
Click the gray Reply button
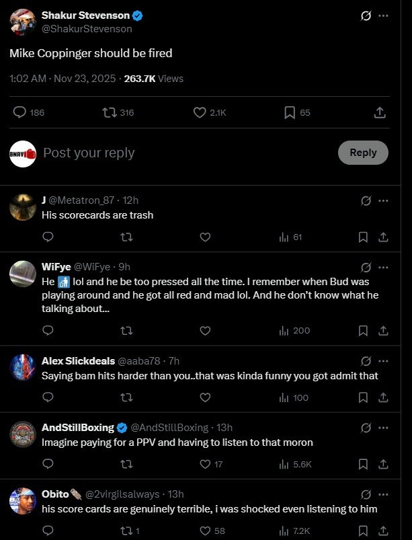pos(363,153)
